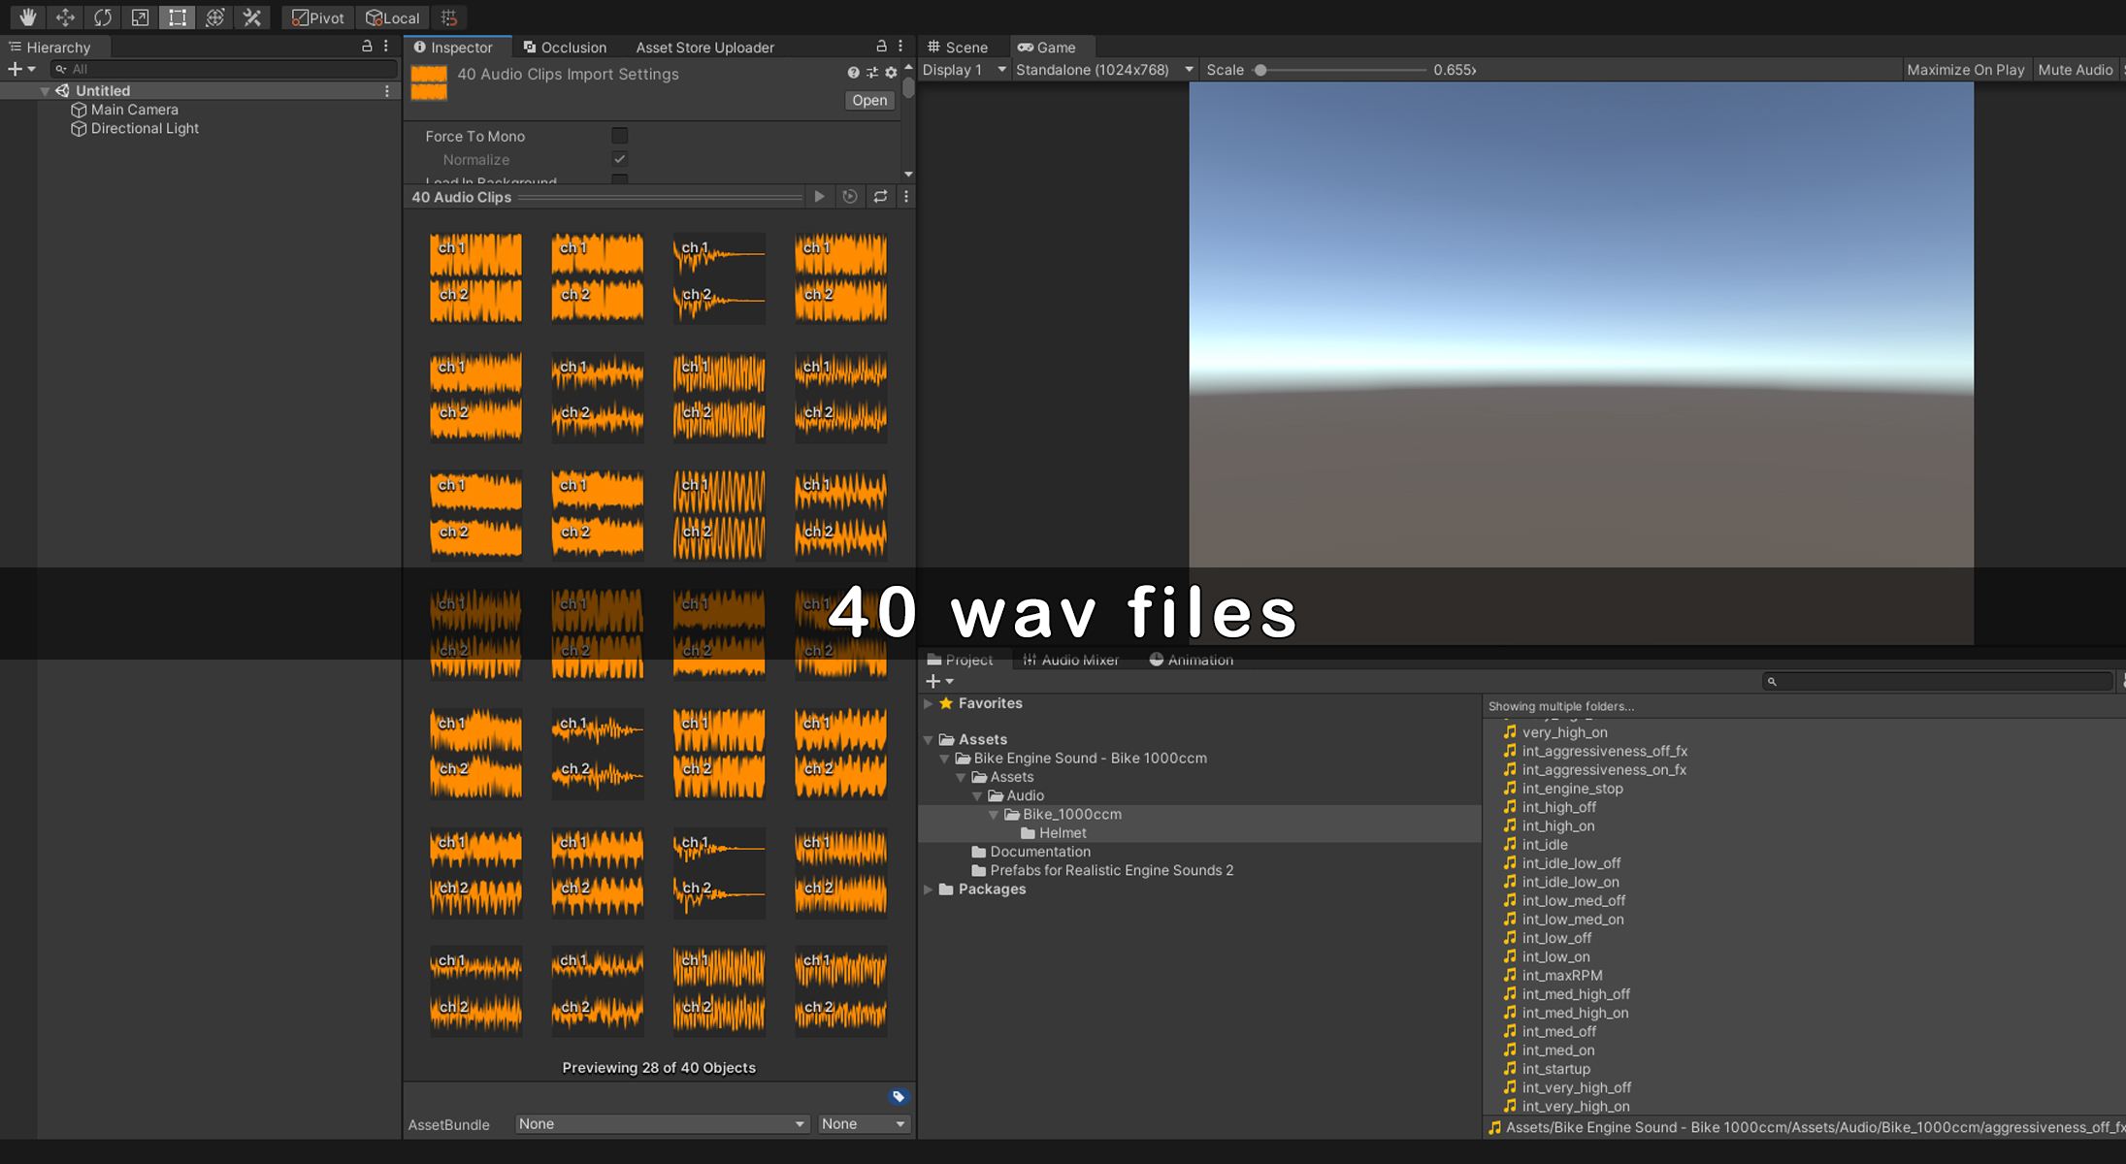This screenshot has height=1164, width=2126.
Task: Select the Hand tool in toolbar
Action: tap(27, 17)
